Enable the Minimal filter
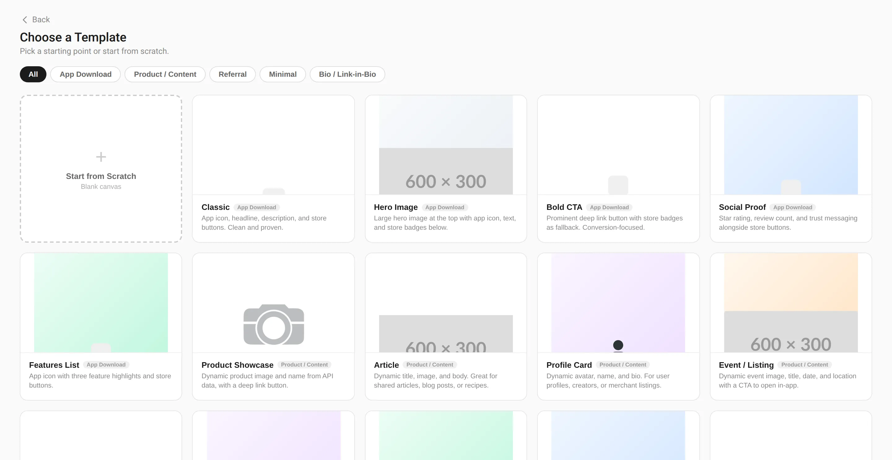The image size is (892, 460). 282,74
